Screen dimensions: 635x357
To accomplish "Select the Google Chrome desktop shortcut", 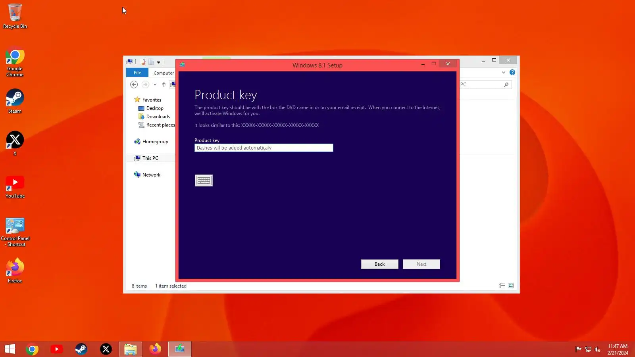I will (15, 62).
